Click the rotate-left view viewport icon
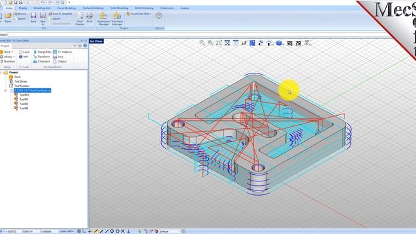Screen dimensions: 416x234 coord(290,44)
